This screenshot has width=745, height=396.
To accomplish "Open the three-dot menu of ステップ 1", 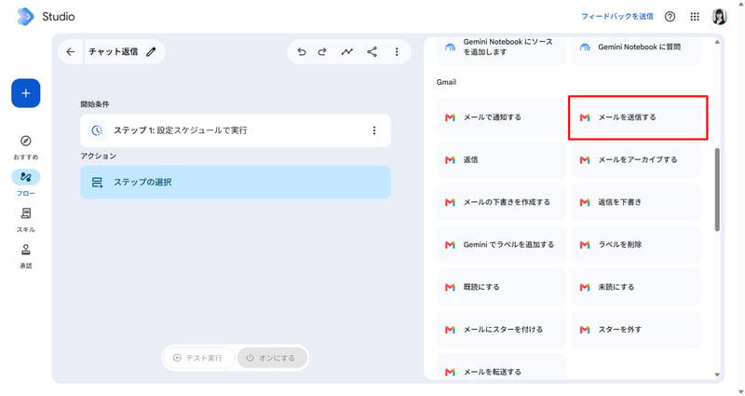I will (374, 130).
